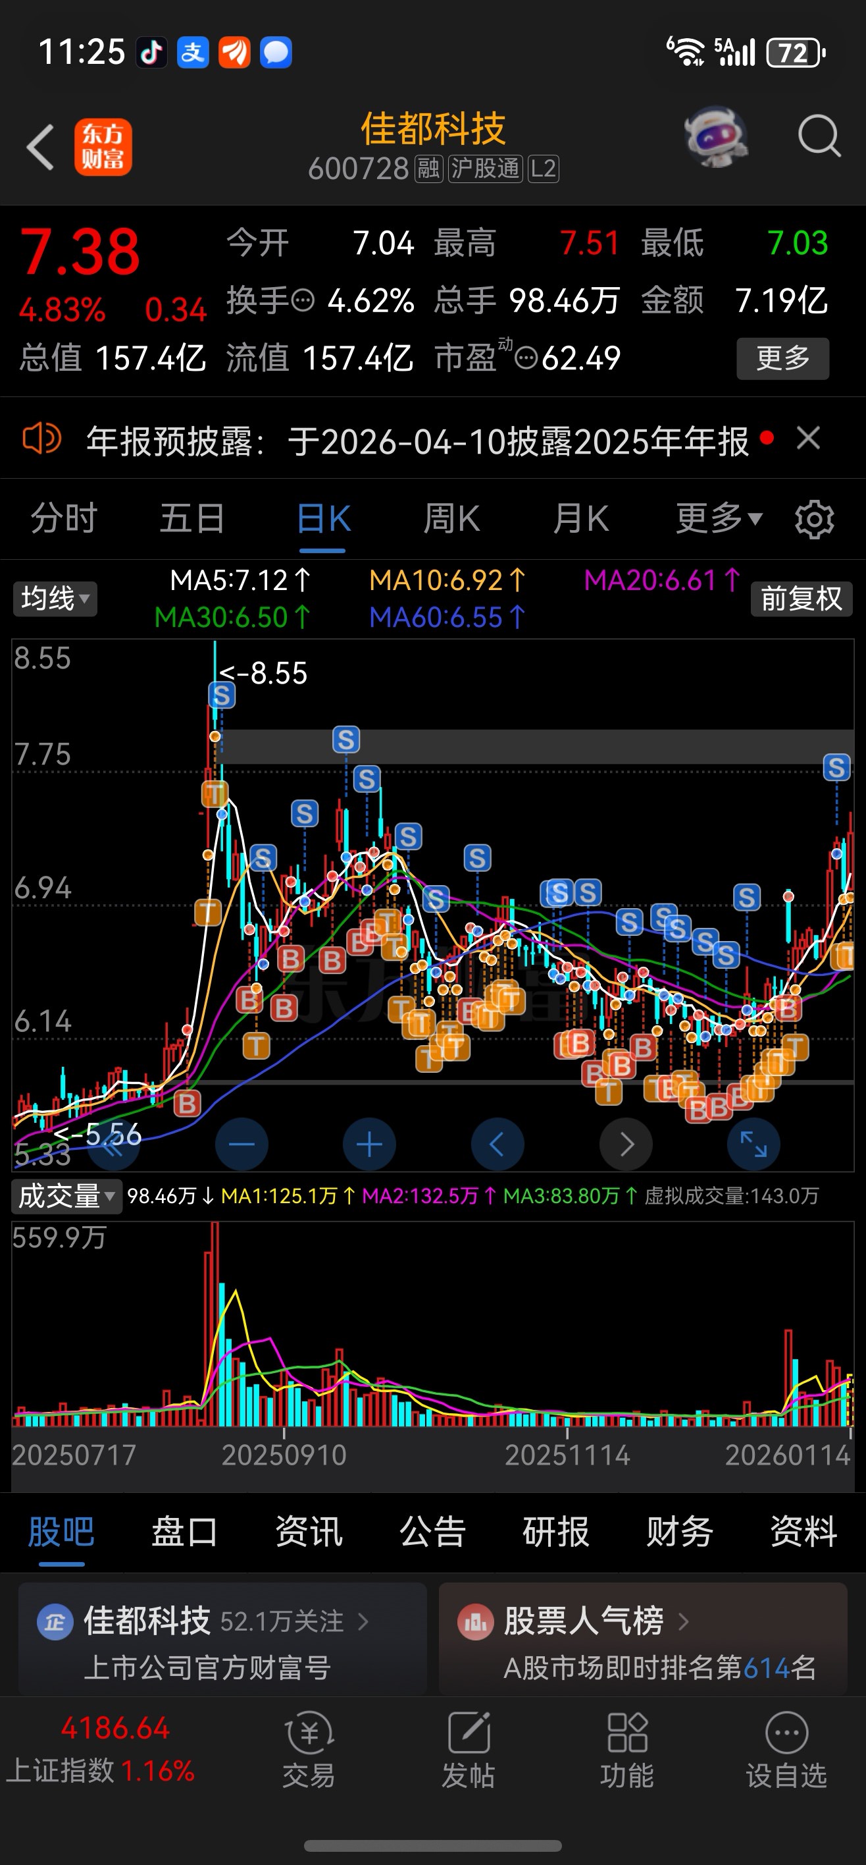Open the 资料 tab

pyautogui.click(x=803, y=1531)
